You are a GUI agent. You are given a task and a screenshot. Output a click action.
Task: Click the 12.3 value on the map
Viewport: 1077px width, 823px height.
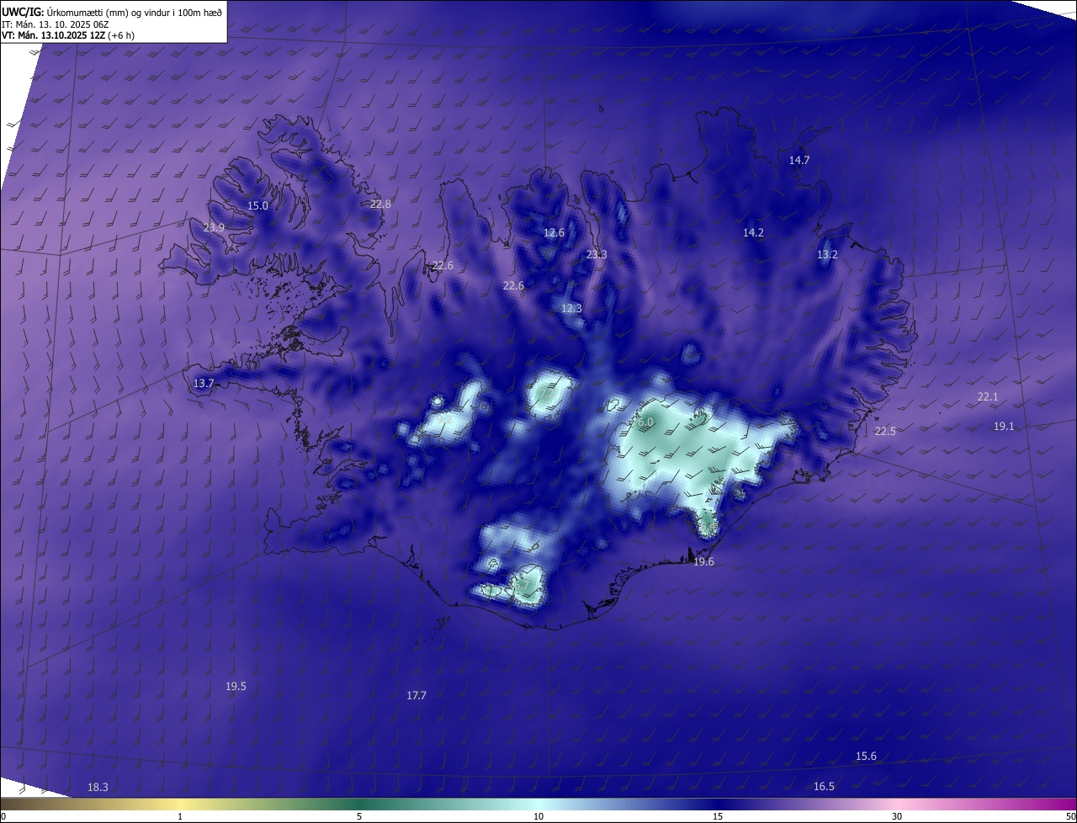click(x=571, y=309)
